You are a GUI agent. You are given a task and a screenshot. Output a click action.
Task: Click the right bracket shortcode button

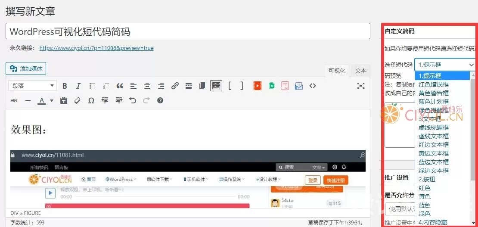pyautogui.click(x=242, y=86)
